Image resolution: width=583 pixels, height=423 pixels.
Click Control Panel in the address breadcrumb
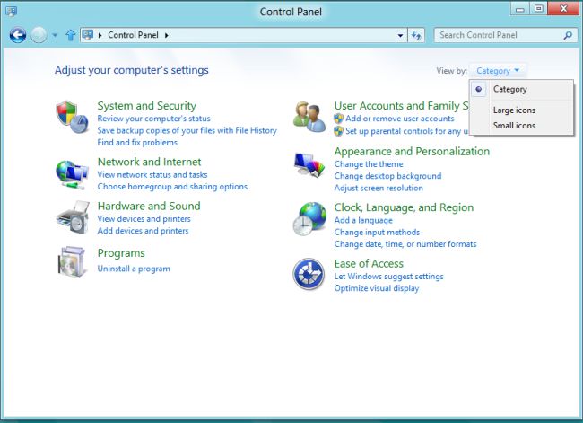tap(133, 35)
